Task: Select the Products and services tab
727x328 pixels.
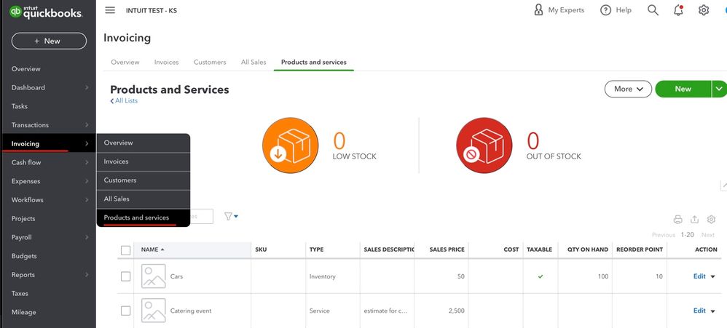Action: click(314, 62)
